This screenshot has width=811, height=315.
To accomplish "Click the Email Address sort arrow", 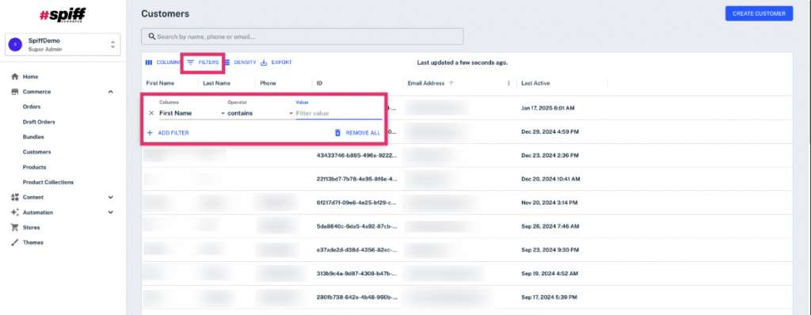I will tap(451, 83).
